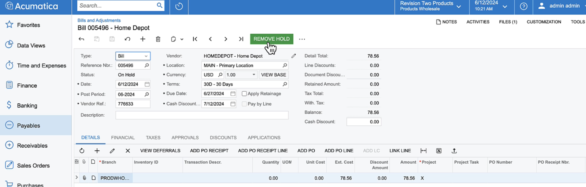The height and width of the screenshot is (187, 586).
Task: Click the View Base button
Action: (274, 75)
